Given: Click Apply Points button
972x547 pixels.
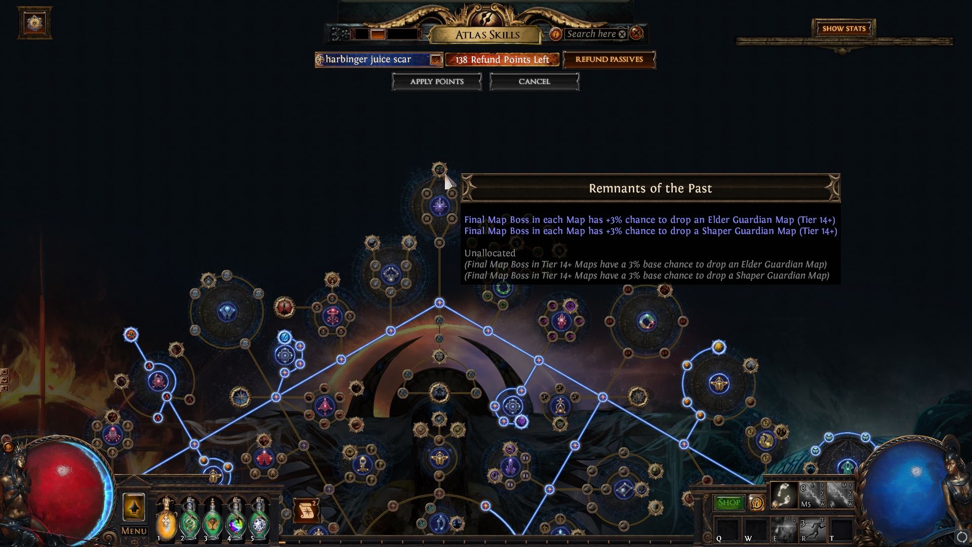Looking at the screenshot, I should tap(437, 81).
